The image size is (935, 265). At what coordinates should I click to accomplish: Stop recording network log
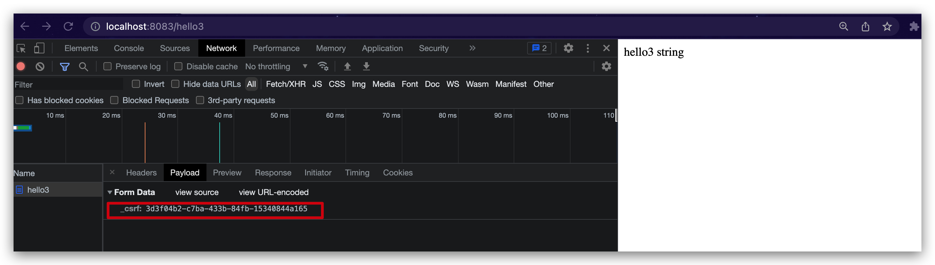pyautogui.click(x=21, y=66)
